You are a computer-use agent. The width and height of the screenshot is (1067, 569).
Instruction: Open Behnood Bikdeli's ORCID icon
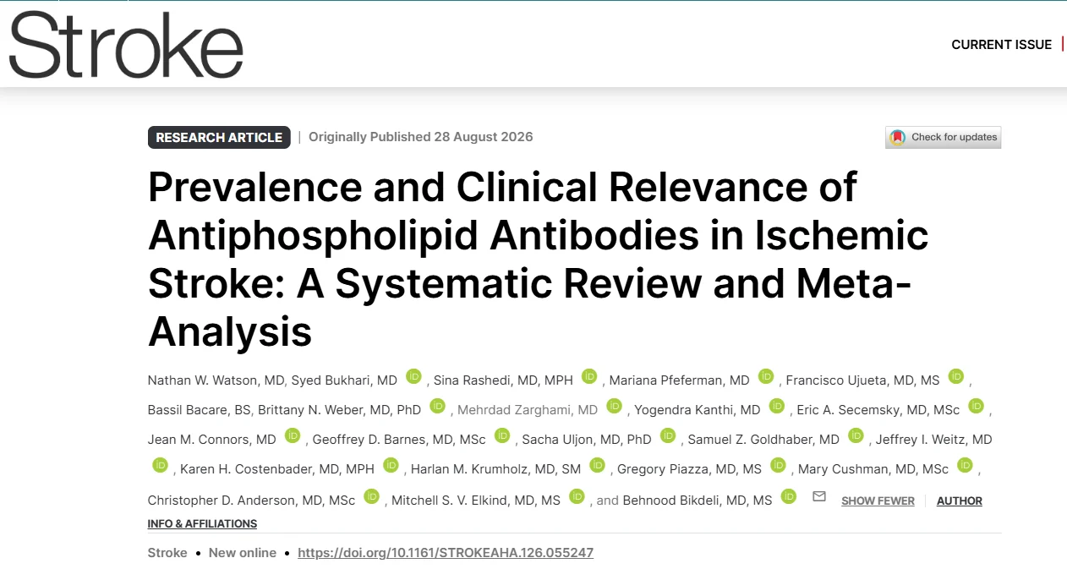click(x=789, y=496)
